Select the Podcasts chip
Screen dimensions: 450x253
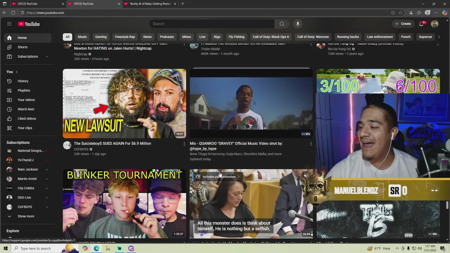[x=167, y=37]
